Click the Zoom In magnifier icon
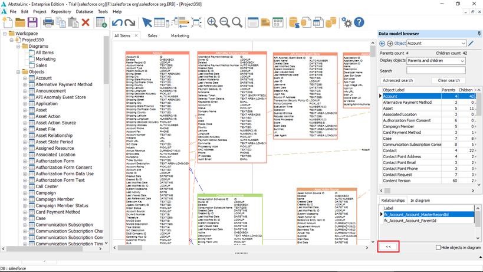483x272 pixels. tap(212, 22)
